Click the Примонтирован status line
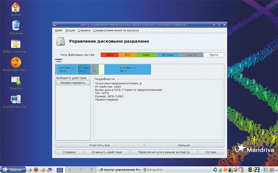278x173 pixels. [x=106, y=99]
